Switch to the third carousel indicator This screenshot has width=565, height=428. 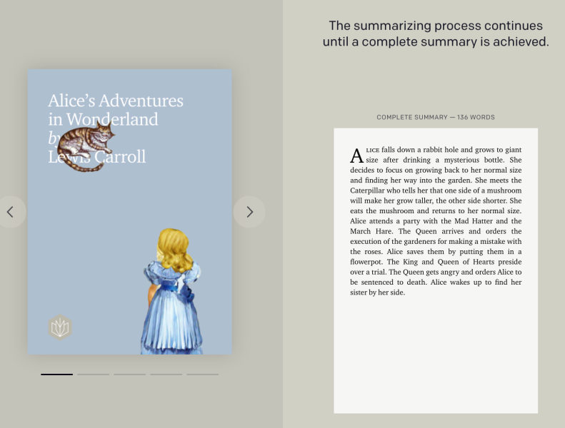[x=129, y=374]
